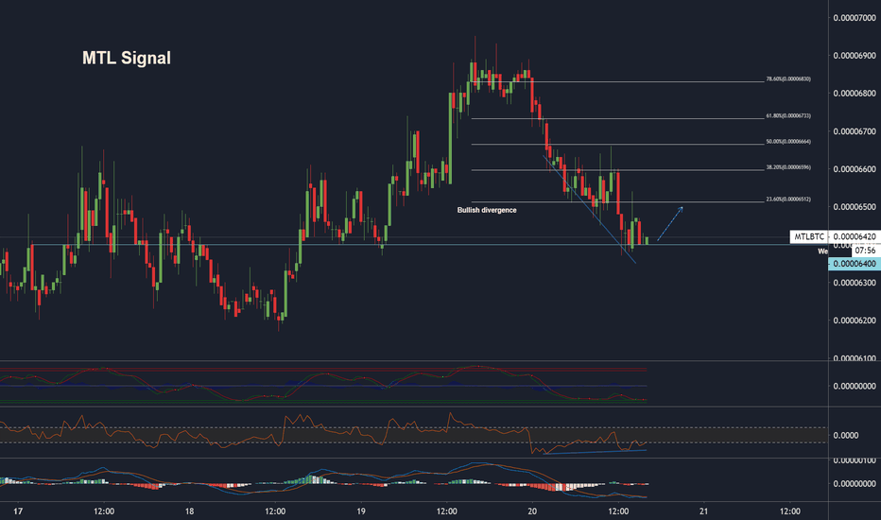Click the 23.60%(0.00006512) Fibonacci label
This screenshot has height=520, width=881.
coord(787,199)
